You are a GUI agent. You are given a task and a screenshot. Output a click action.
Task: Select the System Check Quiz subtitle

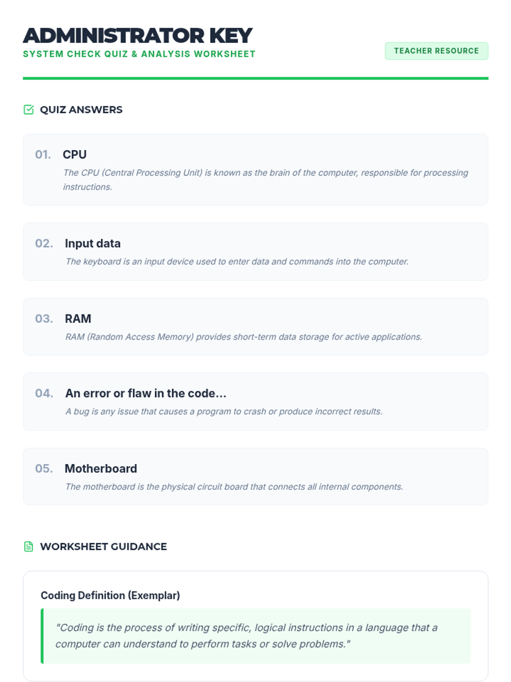click(x=139, y=54)
